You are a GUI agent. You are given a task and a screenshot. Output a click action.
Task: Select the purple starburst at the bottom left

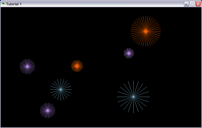coord(47,110)
